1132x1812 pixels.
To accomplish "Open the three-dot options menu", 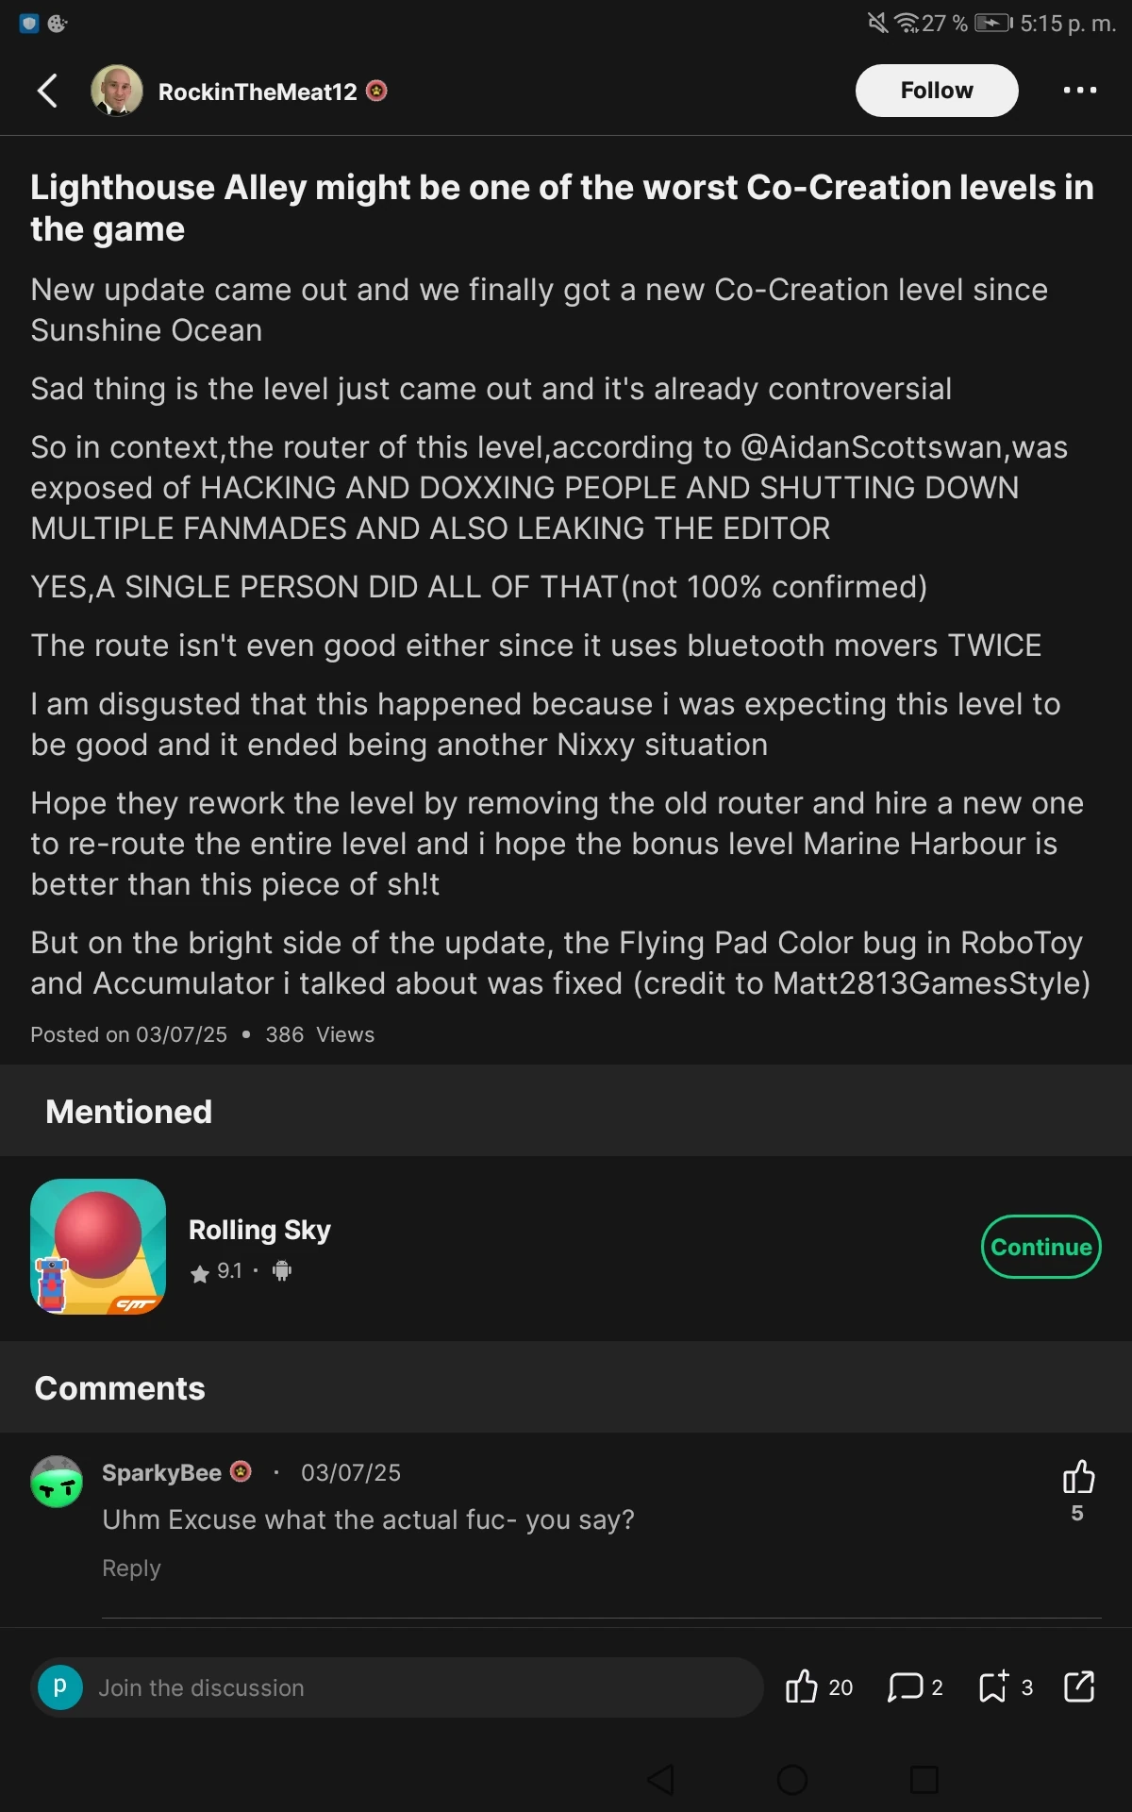I will click(1078, 90).
